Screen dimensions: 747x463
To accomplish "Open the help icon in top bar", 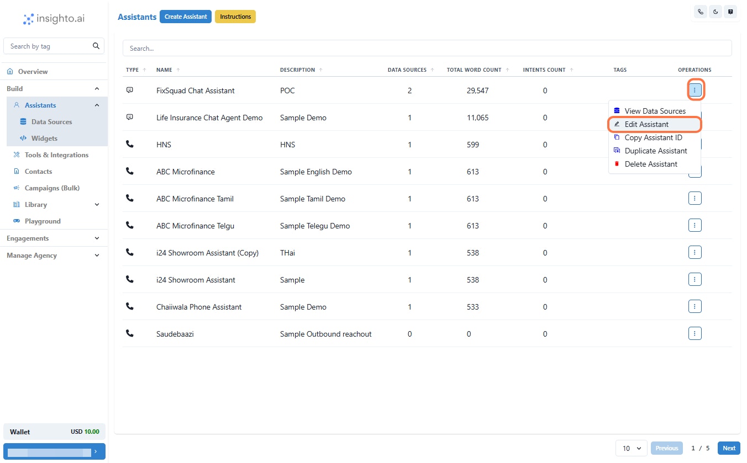I will 730,12.
